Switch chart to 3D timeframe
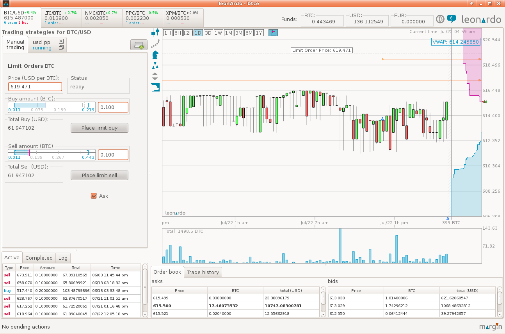Viewport: 505px width, 334px height. pos(208,33)
